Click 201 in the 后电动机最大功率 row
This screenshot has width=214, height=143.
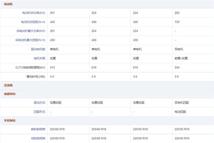[52, 31]
